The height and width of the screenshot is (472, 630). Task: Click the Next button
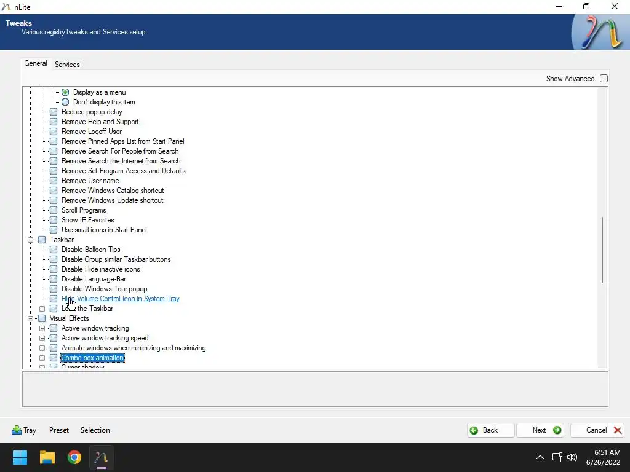coord(540,430)
